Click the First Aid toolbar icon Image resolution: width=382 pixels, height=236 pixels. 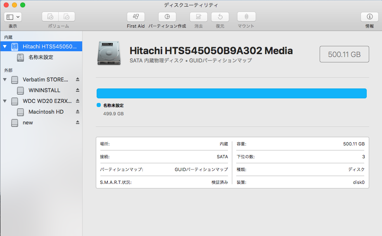coord(135,17)
